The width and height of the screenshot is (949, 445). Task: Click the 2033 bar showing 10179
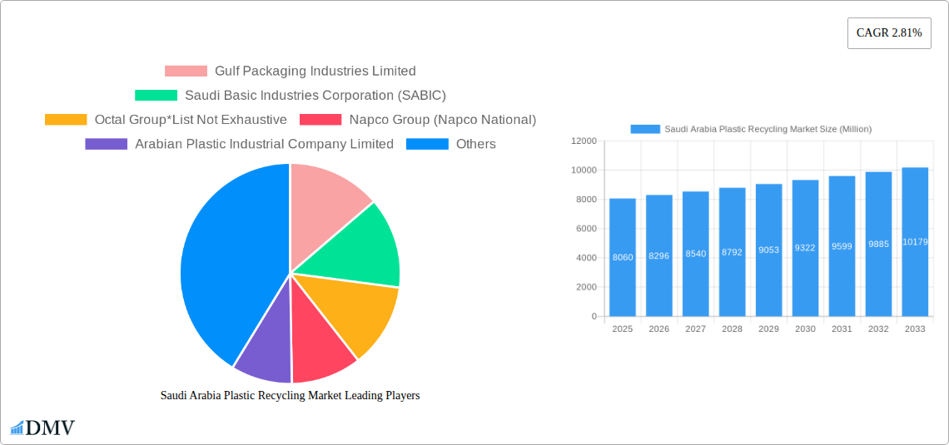(x=915, y=242)
